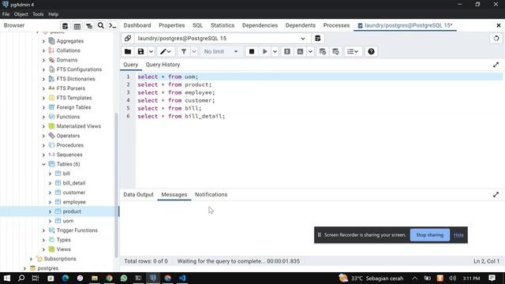Expand the Sequences node
Image resolution: width=505 pixels, height=284 pixels.
(x=43, y=155)
